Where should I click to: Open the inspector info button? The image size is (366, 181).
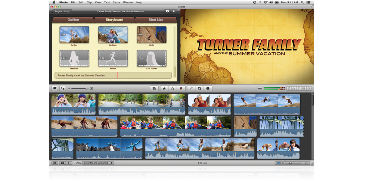[x=208, y=88]
